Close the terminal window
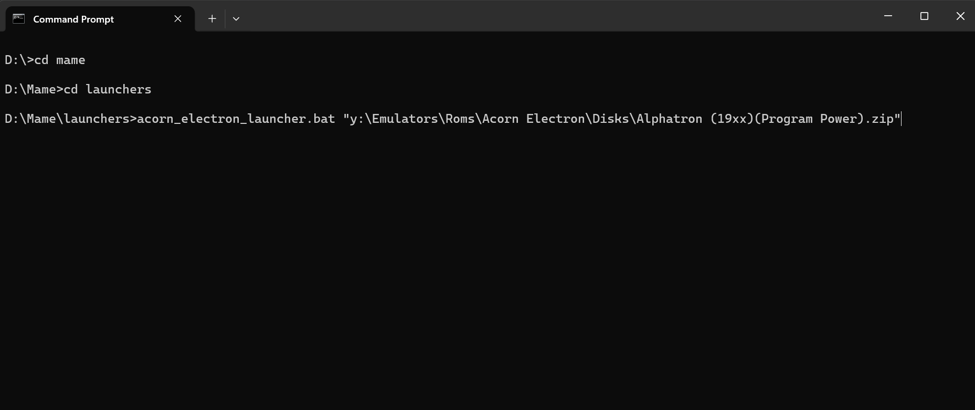 [x=960, y=16]
